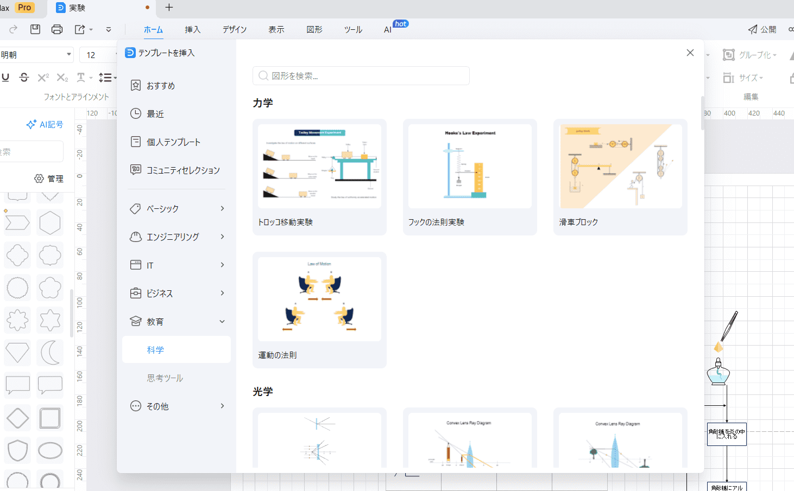Open the デザイン ribbon tab
Viewport: 794px width, 491px height.
234,29
